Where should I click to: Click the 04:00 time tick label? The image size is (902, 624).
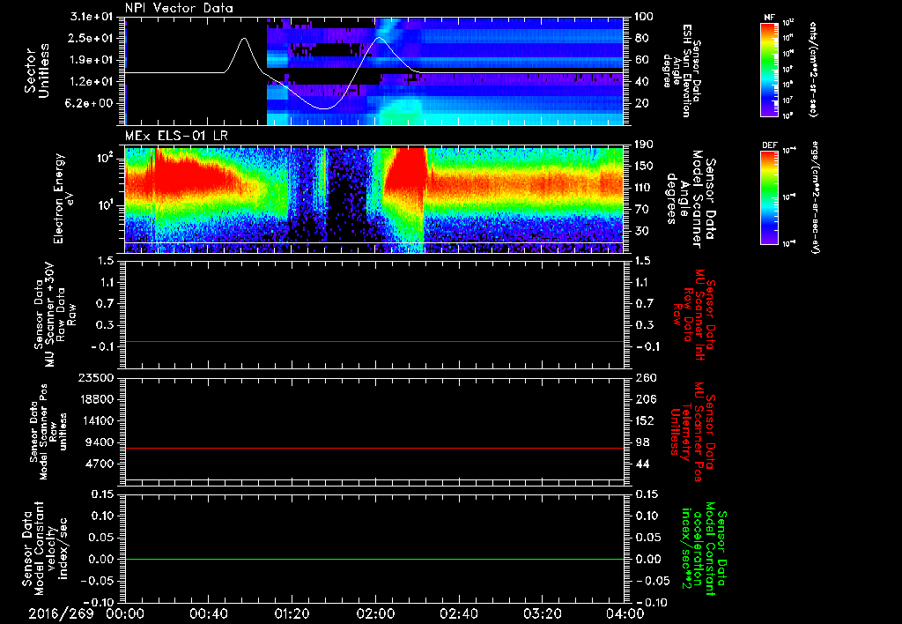click(625, 613)
